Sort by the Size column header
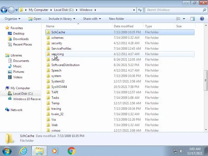Screen dimensions: 208x156 pyautogui.click(x=185, y=26)
